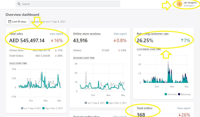The width and height of the screenshot is (200, 117).
Task: Focus the Search input field
Action: (x=68, y=4)
